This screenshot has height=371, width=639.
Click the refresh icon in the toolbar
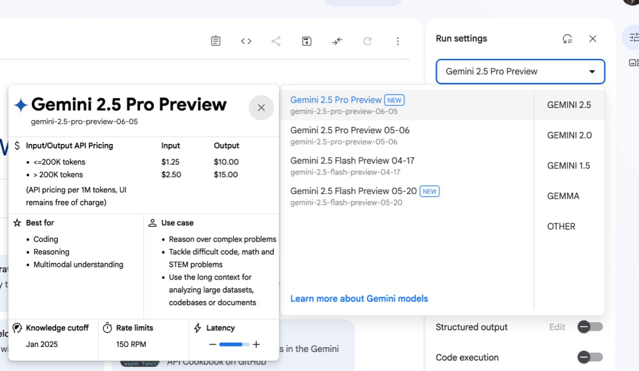click(368, 41)
